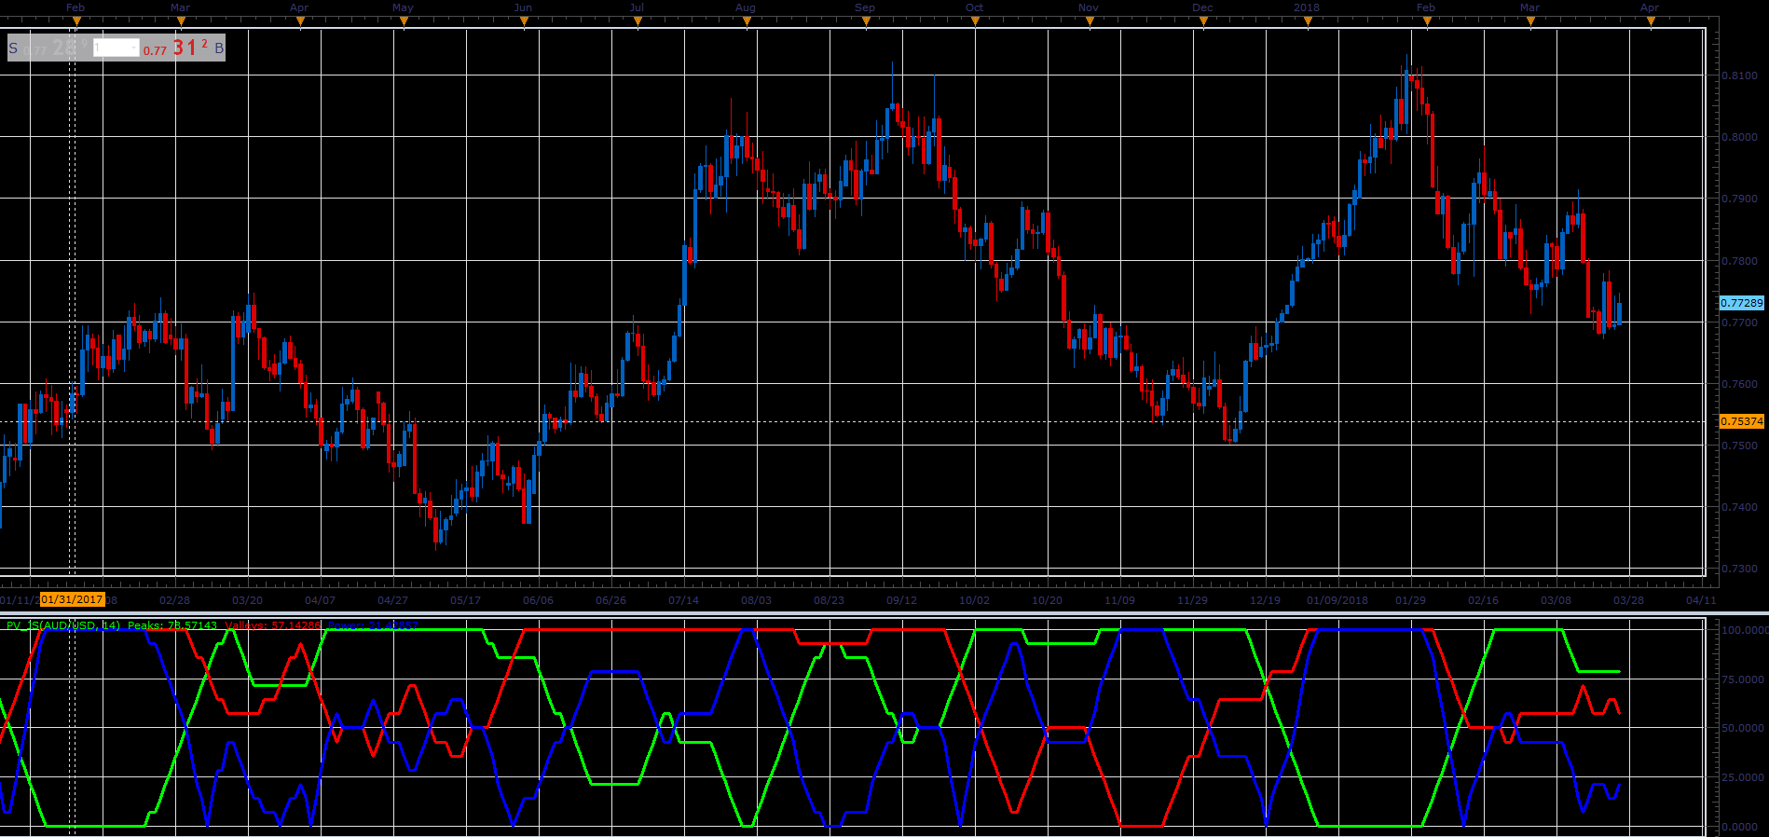Image resolution: width=1769 pixels, height=837 pixels.
Task: Click the Feb marker right after 2018
Action: point(1427,21)
